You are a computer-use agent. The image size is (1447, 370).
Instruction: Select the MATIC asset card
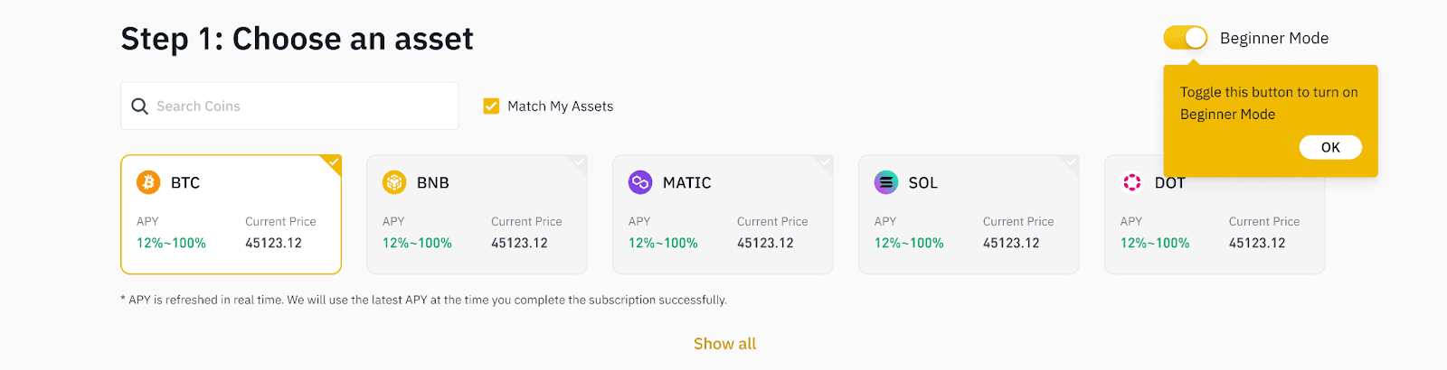723,215
